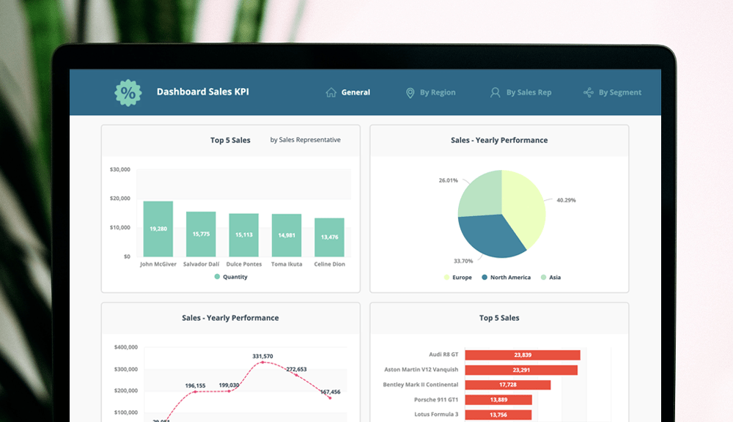Switch to the By Region tab
The image size is (733, 422).
coord(430,92)
